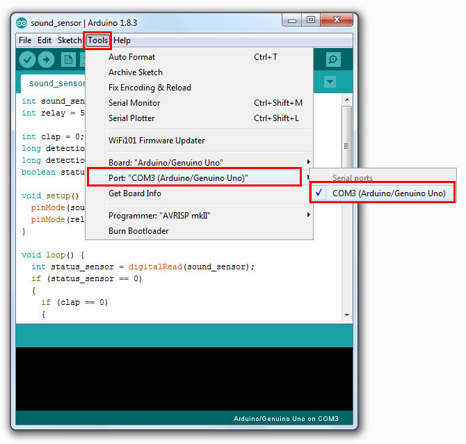
Task: Click the "int clap = 0;" code line
Action: (53, 136)
